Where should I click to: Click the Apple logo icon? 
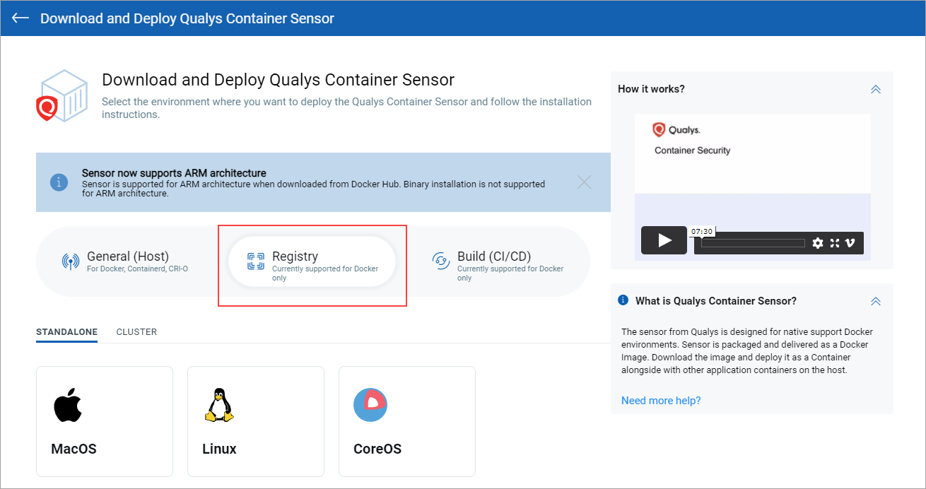68,405
